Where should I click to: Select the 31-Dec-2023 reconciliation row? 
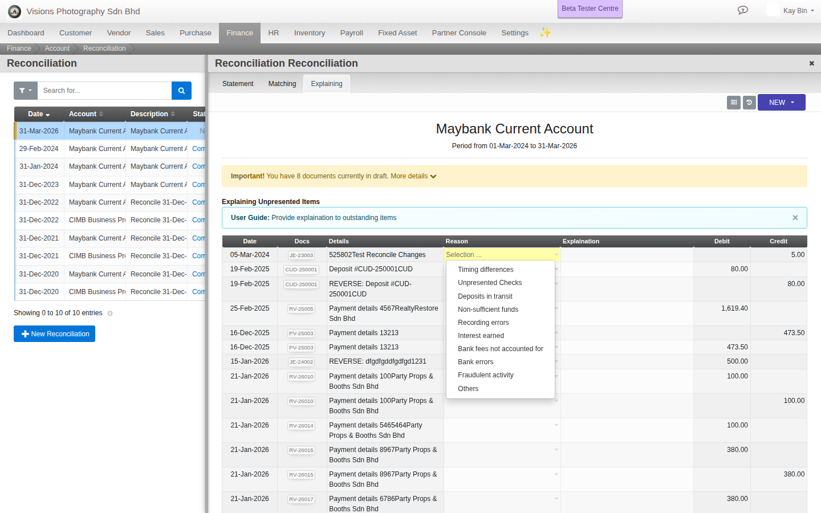109,185
